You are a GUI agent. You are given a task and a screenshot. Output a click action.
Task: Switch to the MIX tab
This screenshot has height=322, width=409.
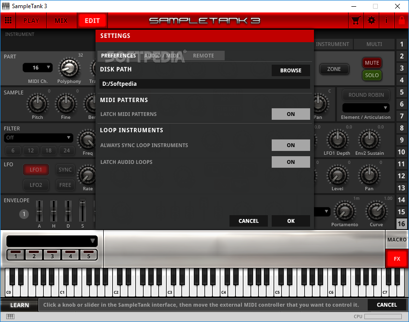(x=61, y=21)
